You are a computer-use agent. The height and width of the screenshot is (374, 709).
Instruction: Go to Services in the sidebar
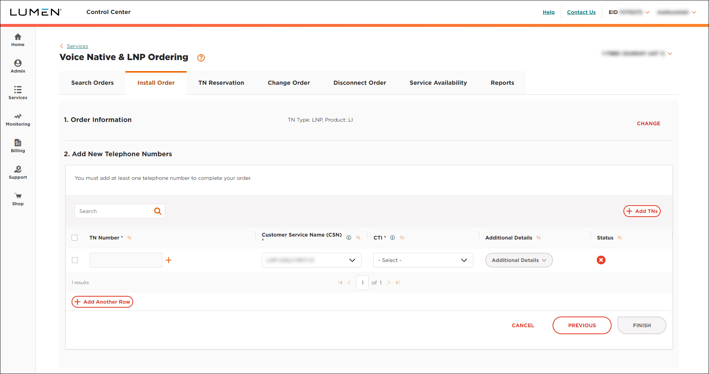click(x=18, y=93)
